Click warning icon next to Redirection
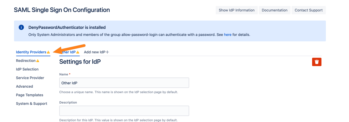Image resolution: width=349 pixels, height=122 pixels. [x=38, y=61]
